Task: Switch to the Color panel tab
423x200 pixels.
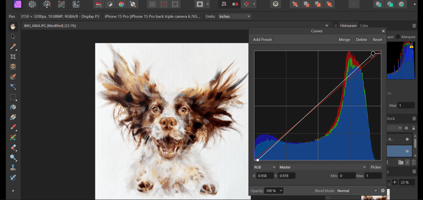Action: click(x=364, y=26)
